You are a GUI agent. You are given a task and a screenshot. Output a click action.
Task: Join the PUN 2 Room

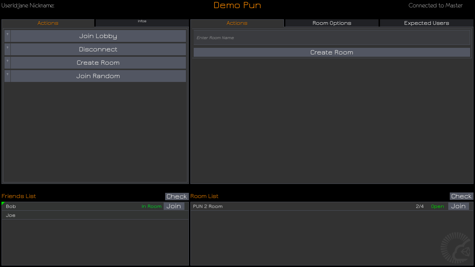pyautogui.click(x=458, y=206)
